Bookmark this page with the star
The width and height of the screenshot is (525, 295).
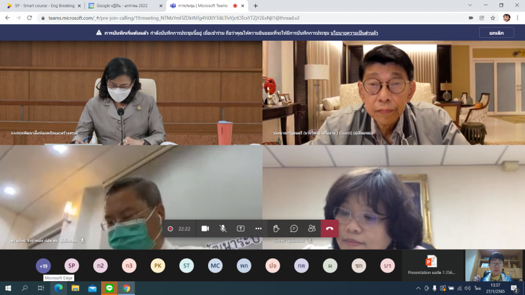[x=493, y=18]
